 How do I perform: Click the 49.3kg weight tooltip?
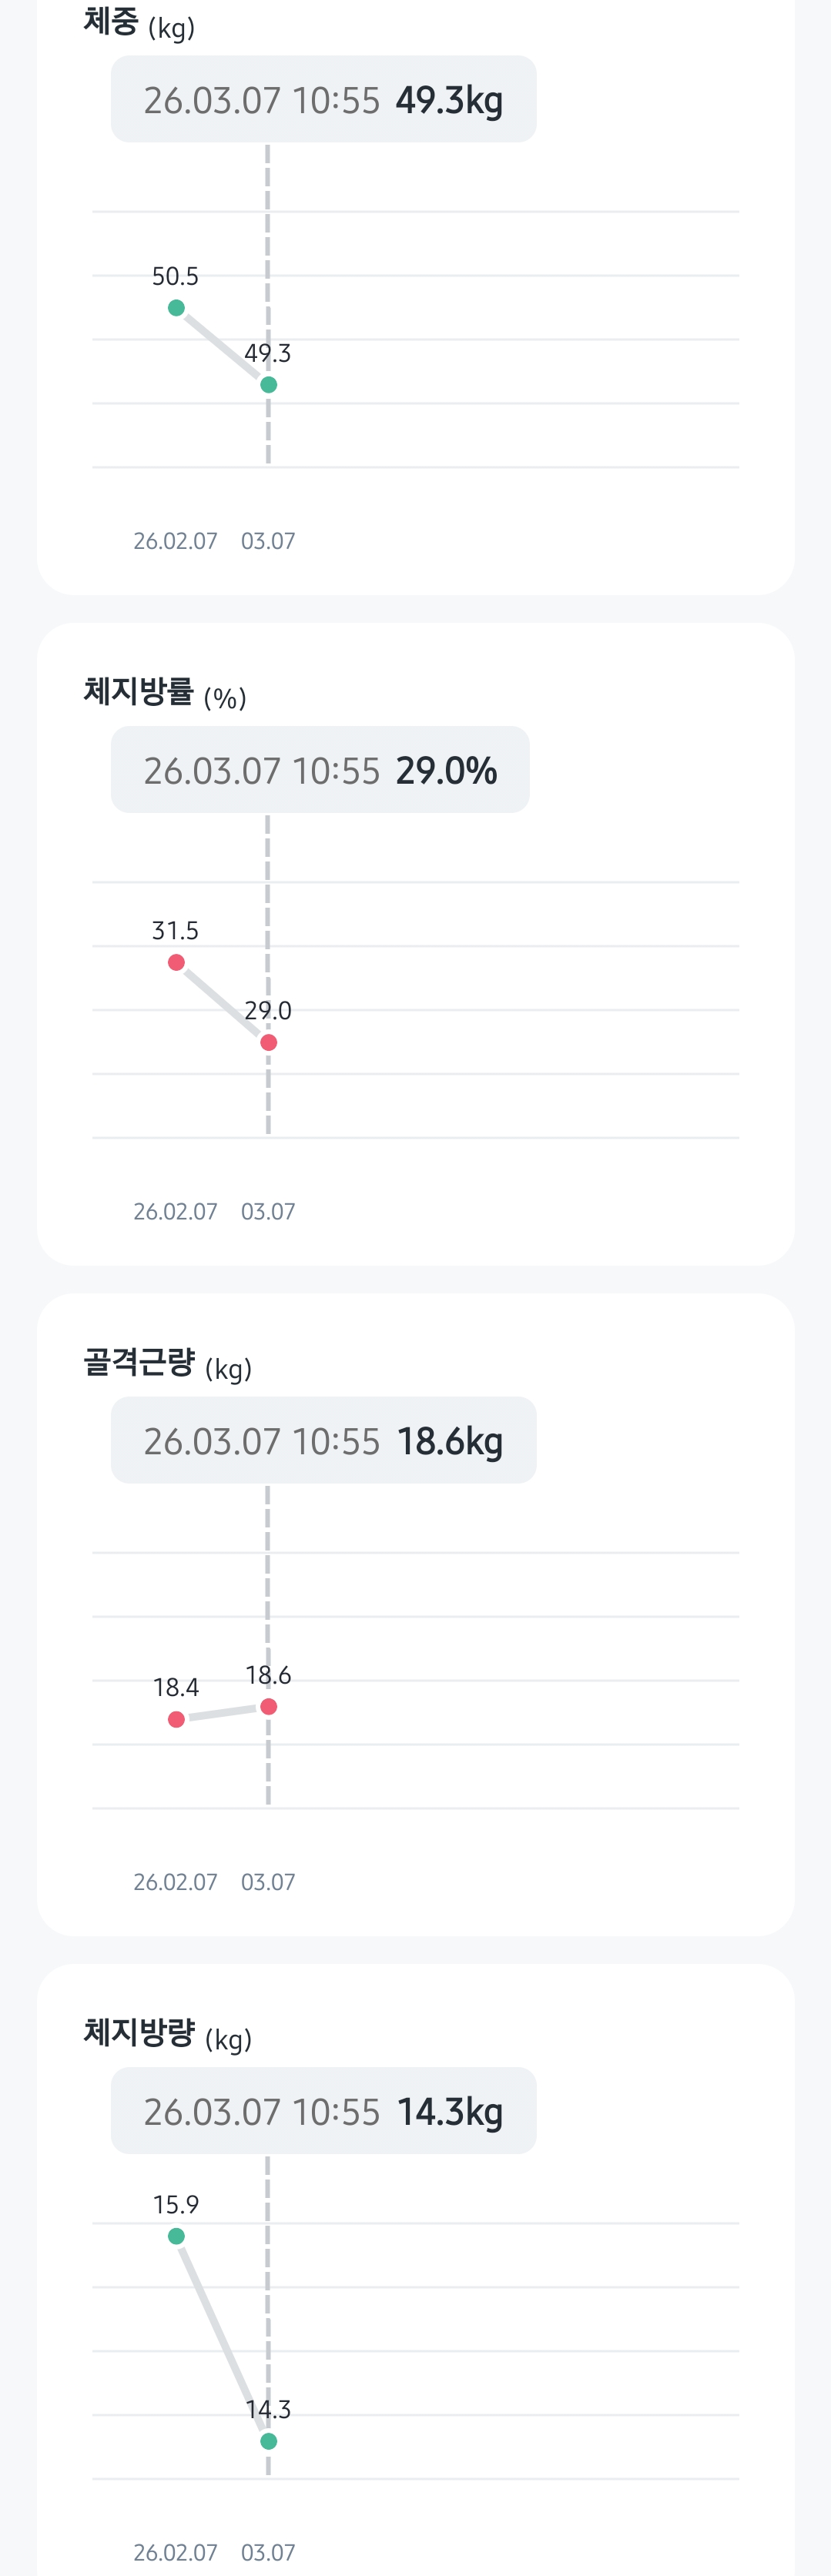323,99
